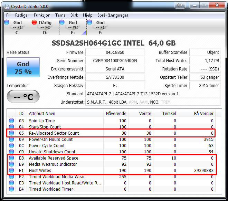Click the Rå Verdier column header

tap(197, 113)
